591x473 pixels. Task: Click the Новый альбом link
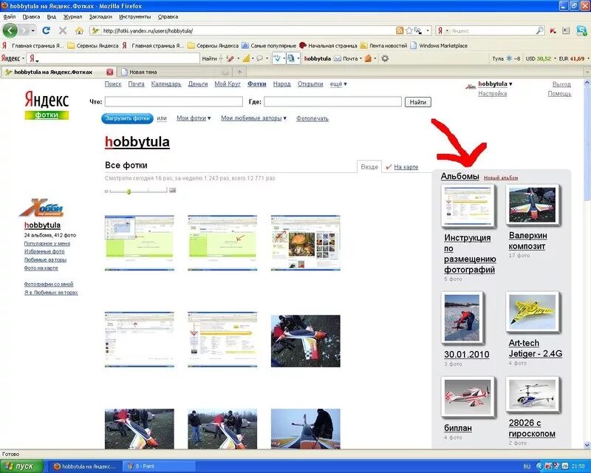501,177
